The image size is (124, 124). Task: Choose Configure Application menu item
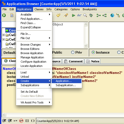point(34,62)
